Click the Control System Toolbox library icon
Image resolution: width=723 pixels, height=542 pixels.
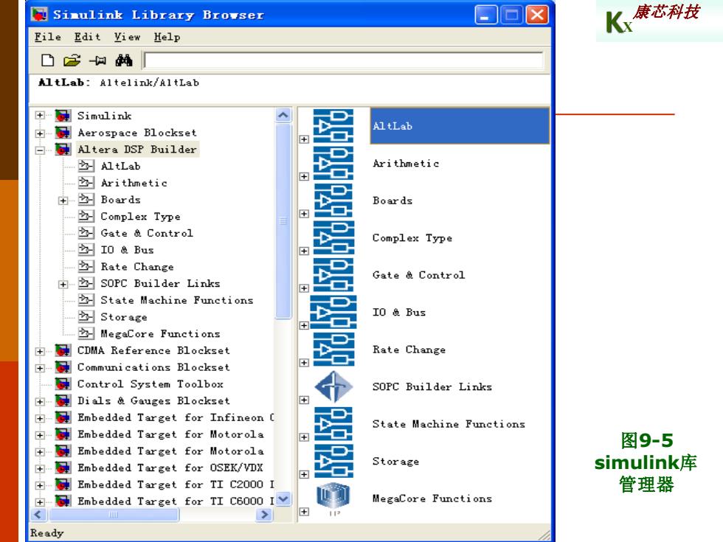pyautogui.click(x=63, y=383)
